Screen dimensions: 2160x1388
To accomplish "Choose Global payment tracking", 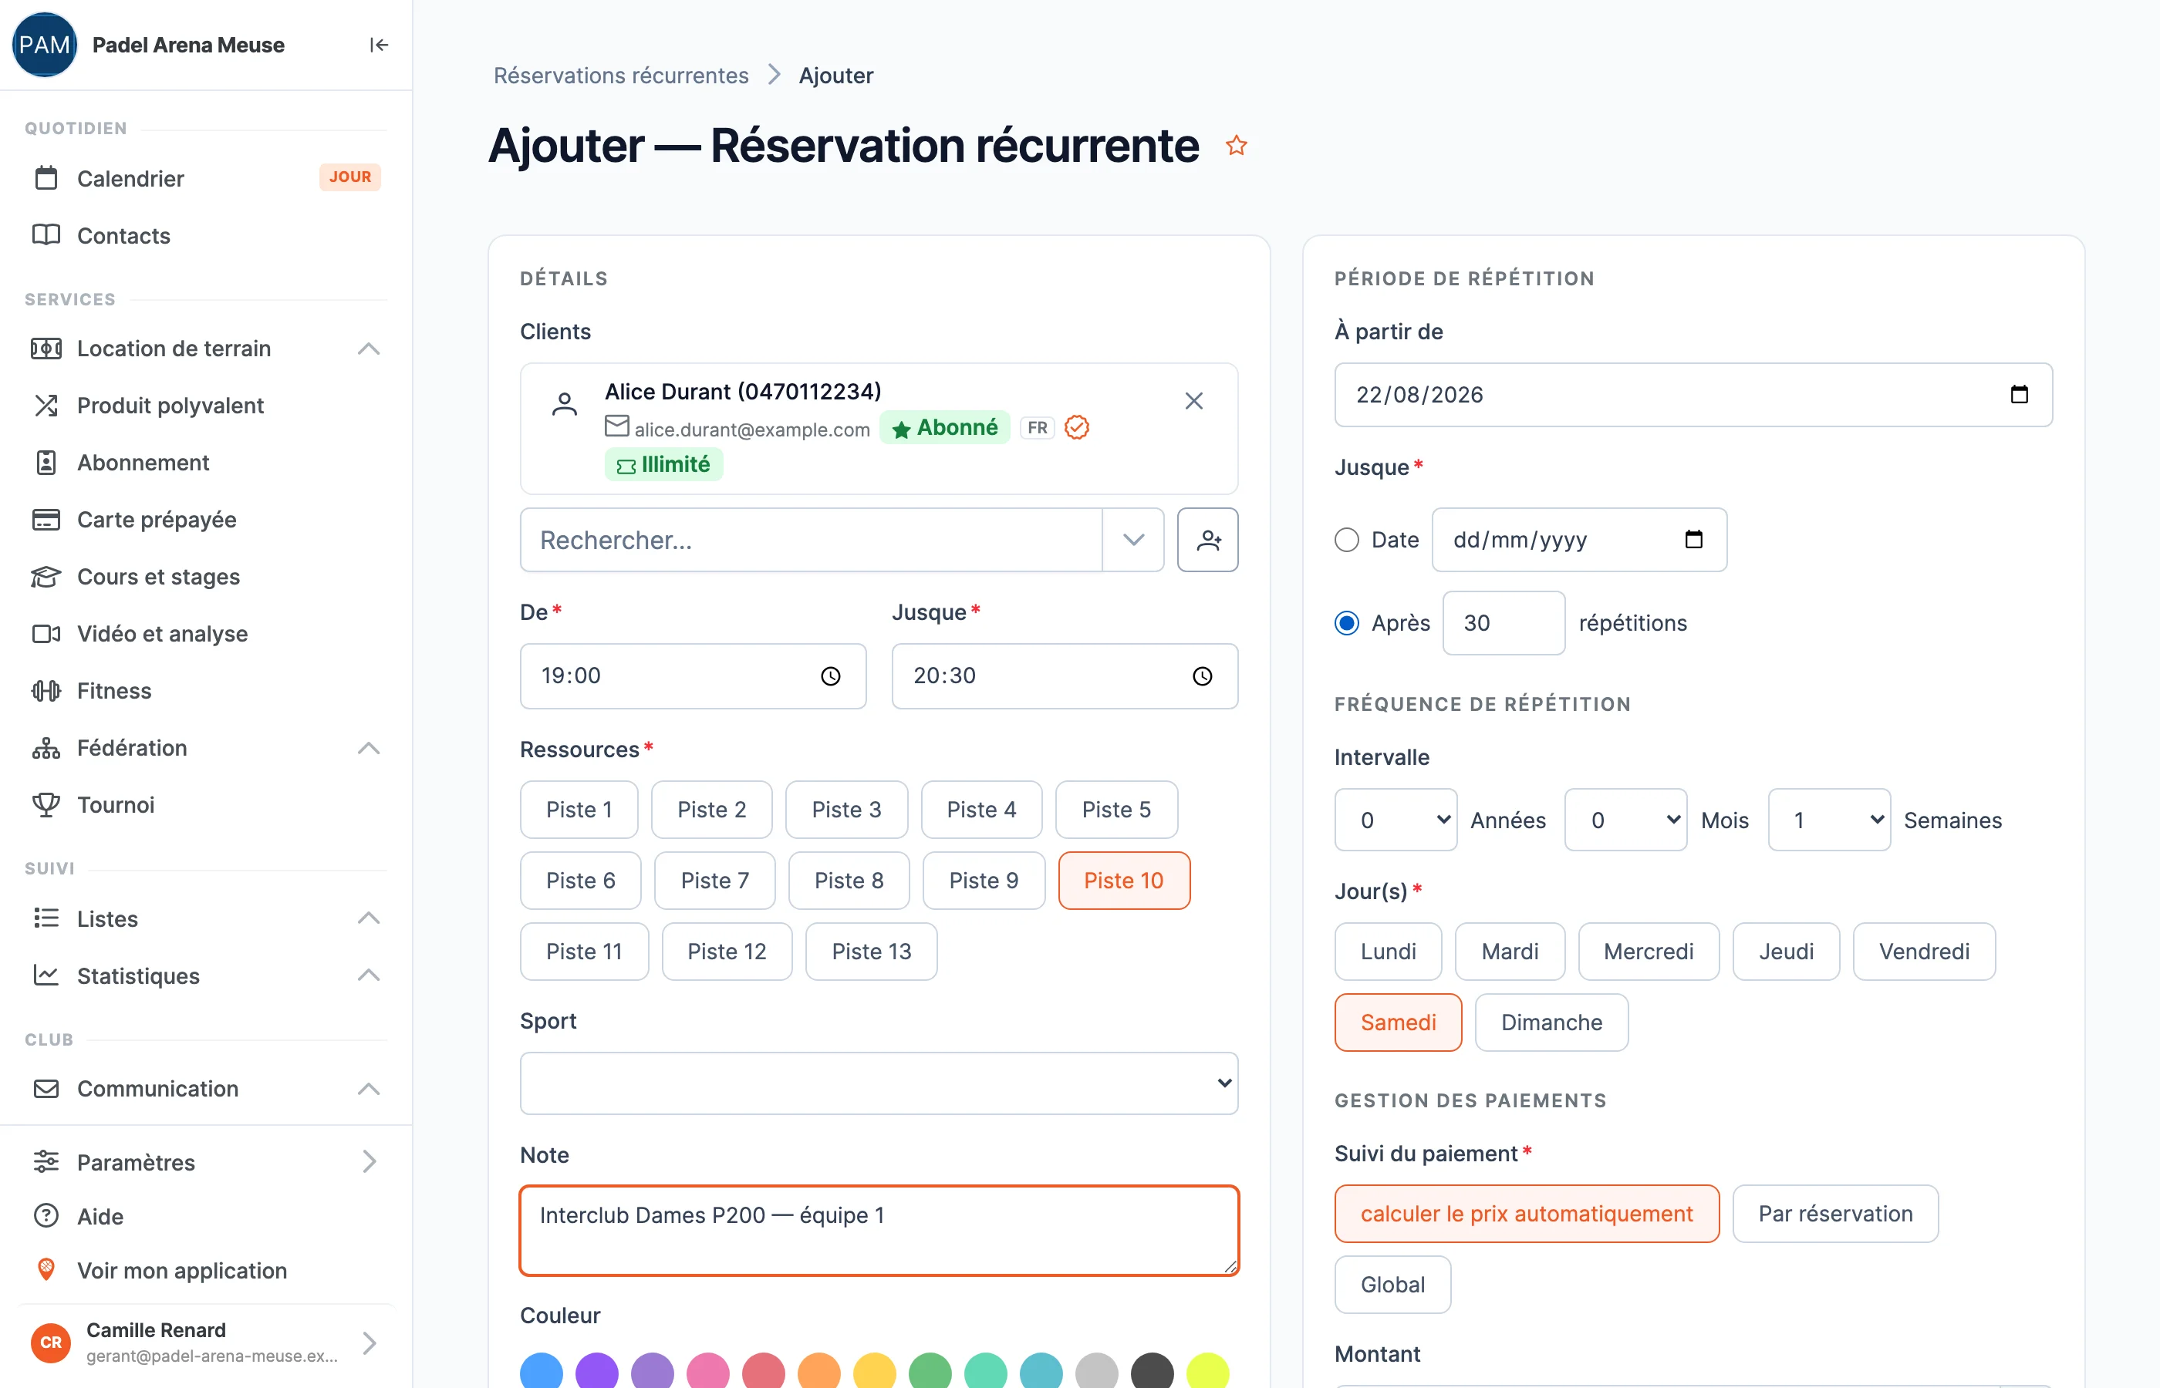I will (1392, 1285).
